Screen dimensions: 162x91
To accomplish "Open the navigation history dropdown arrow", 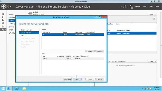I will [10, 7].
